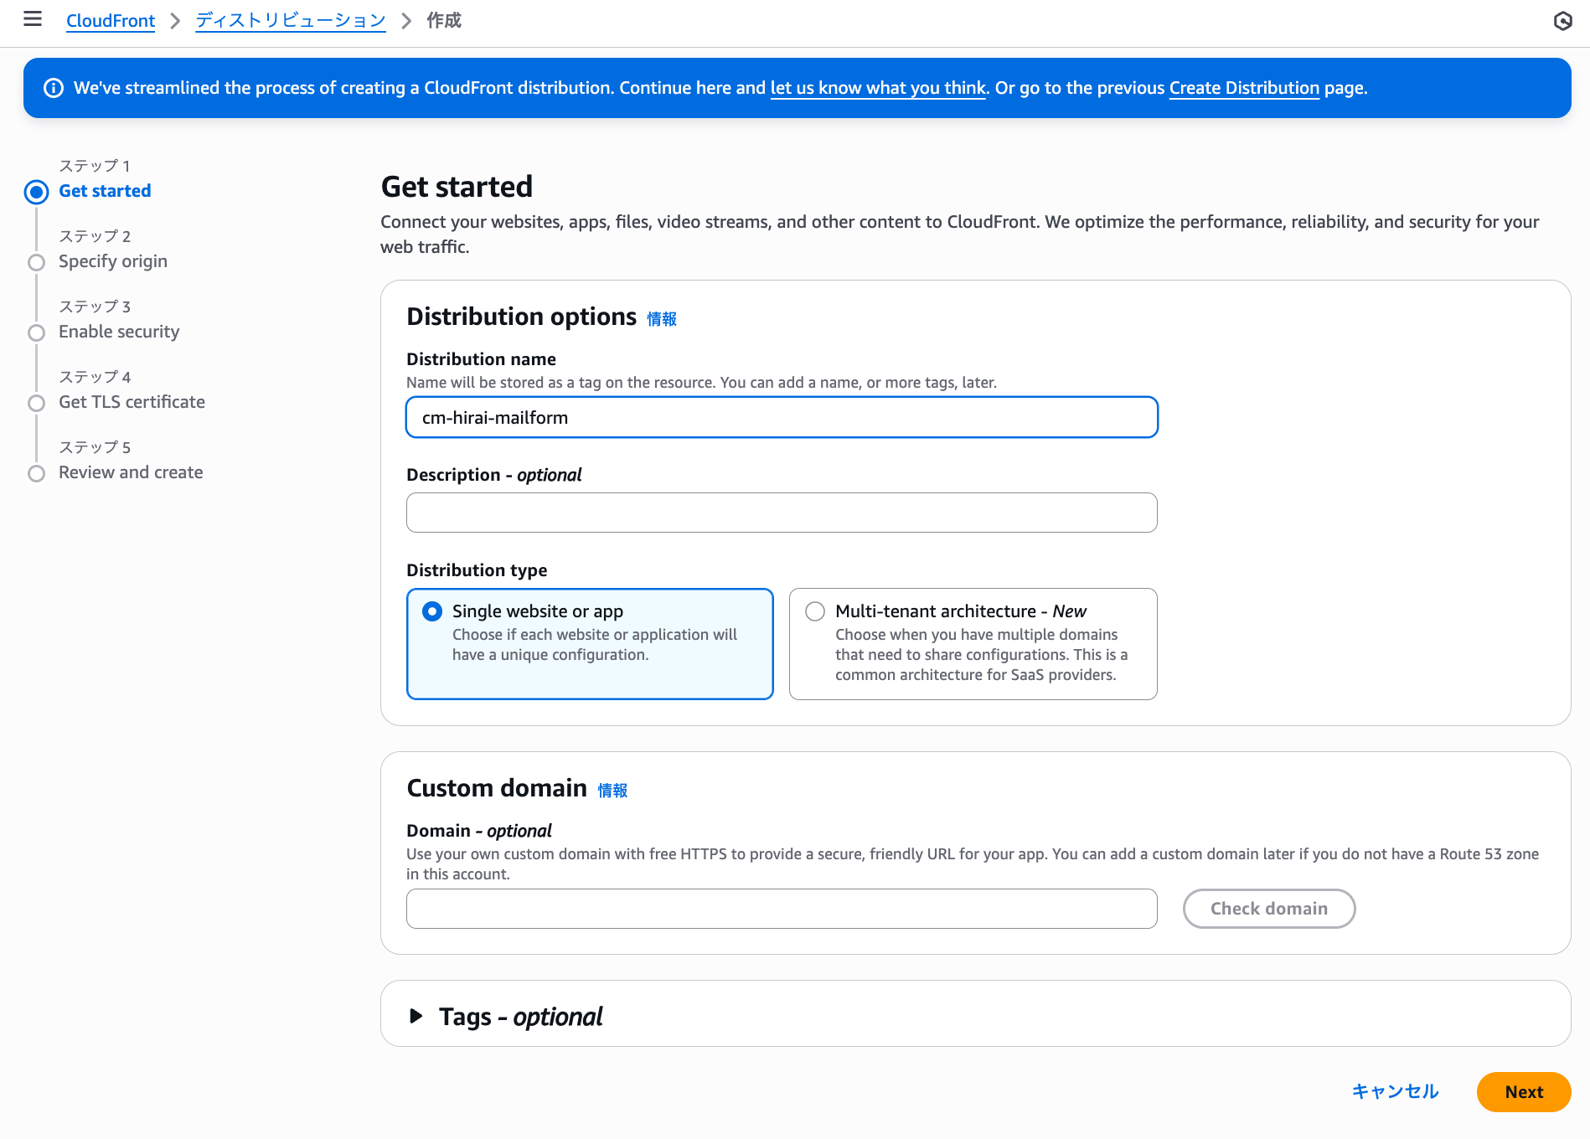Click the Next button
The height and width of the screenshot is (1139, 1590).
(1524, 1092)
